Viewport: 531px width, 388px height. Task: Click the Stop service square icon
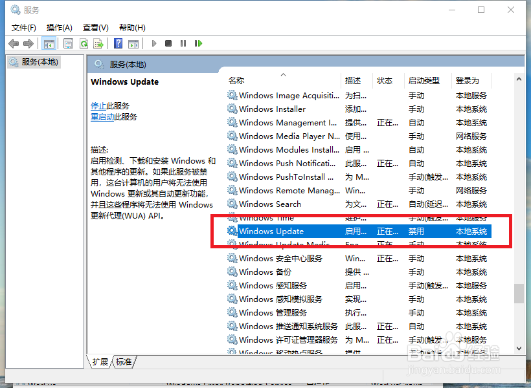click(x=168, y=43)
